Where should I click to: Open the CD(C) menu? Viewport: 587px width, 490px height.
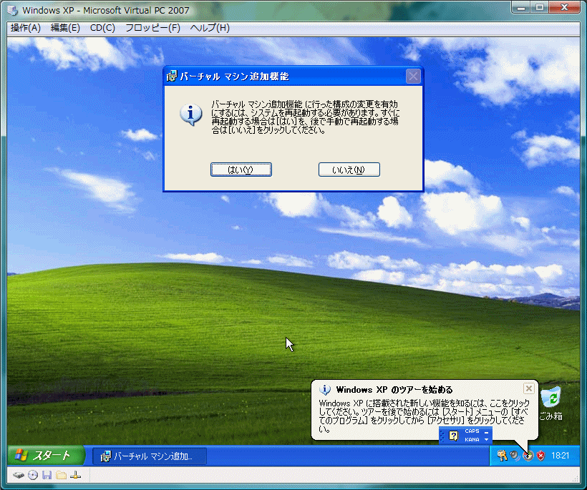click(x=102, y=28)
